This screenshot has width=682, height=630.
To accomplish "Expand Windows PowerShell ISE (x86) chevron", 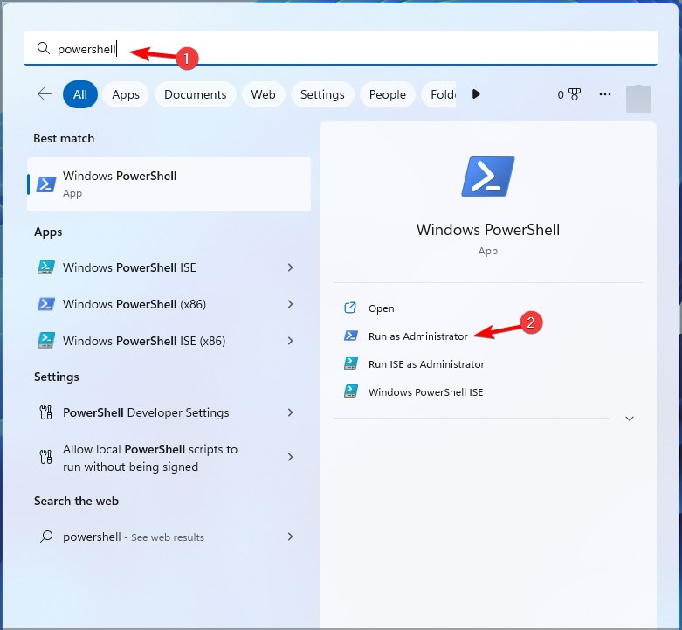I will (290, 341).
